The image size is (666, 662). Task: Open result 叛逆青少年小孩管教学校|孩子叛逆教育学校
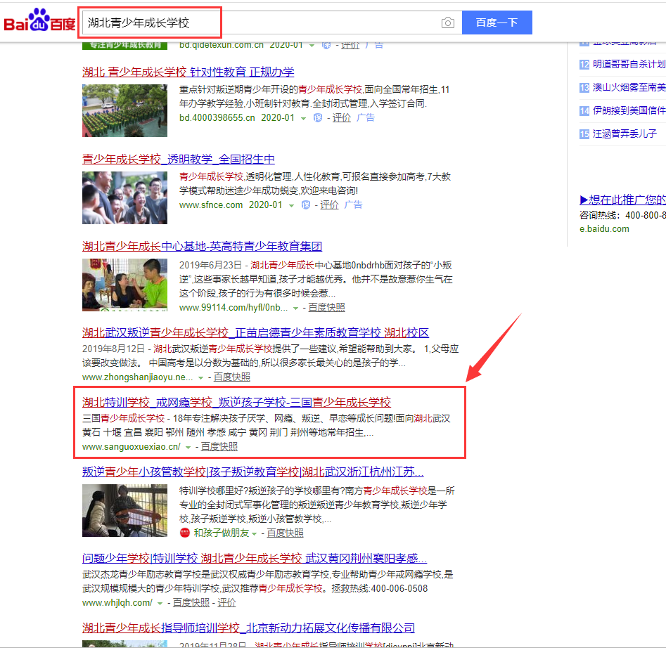point(253,472)
